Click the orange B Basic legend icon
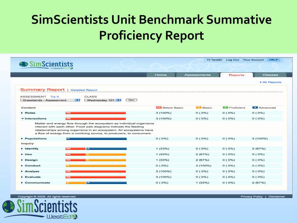The width and height of the screenshot is (297, 223). [198, 107]
